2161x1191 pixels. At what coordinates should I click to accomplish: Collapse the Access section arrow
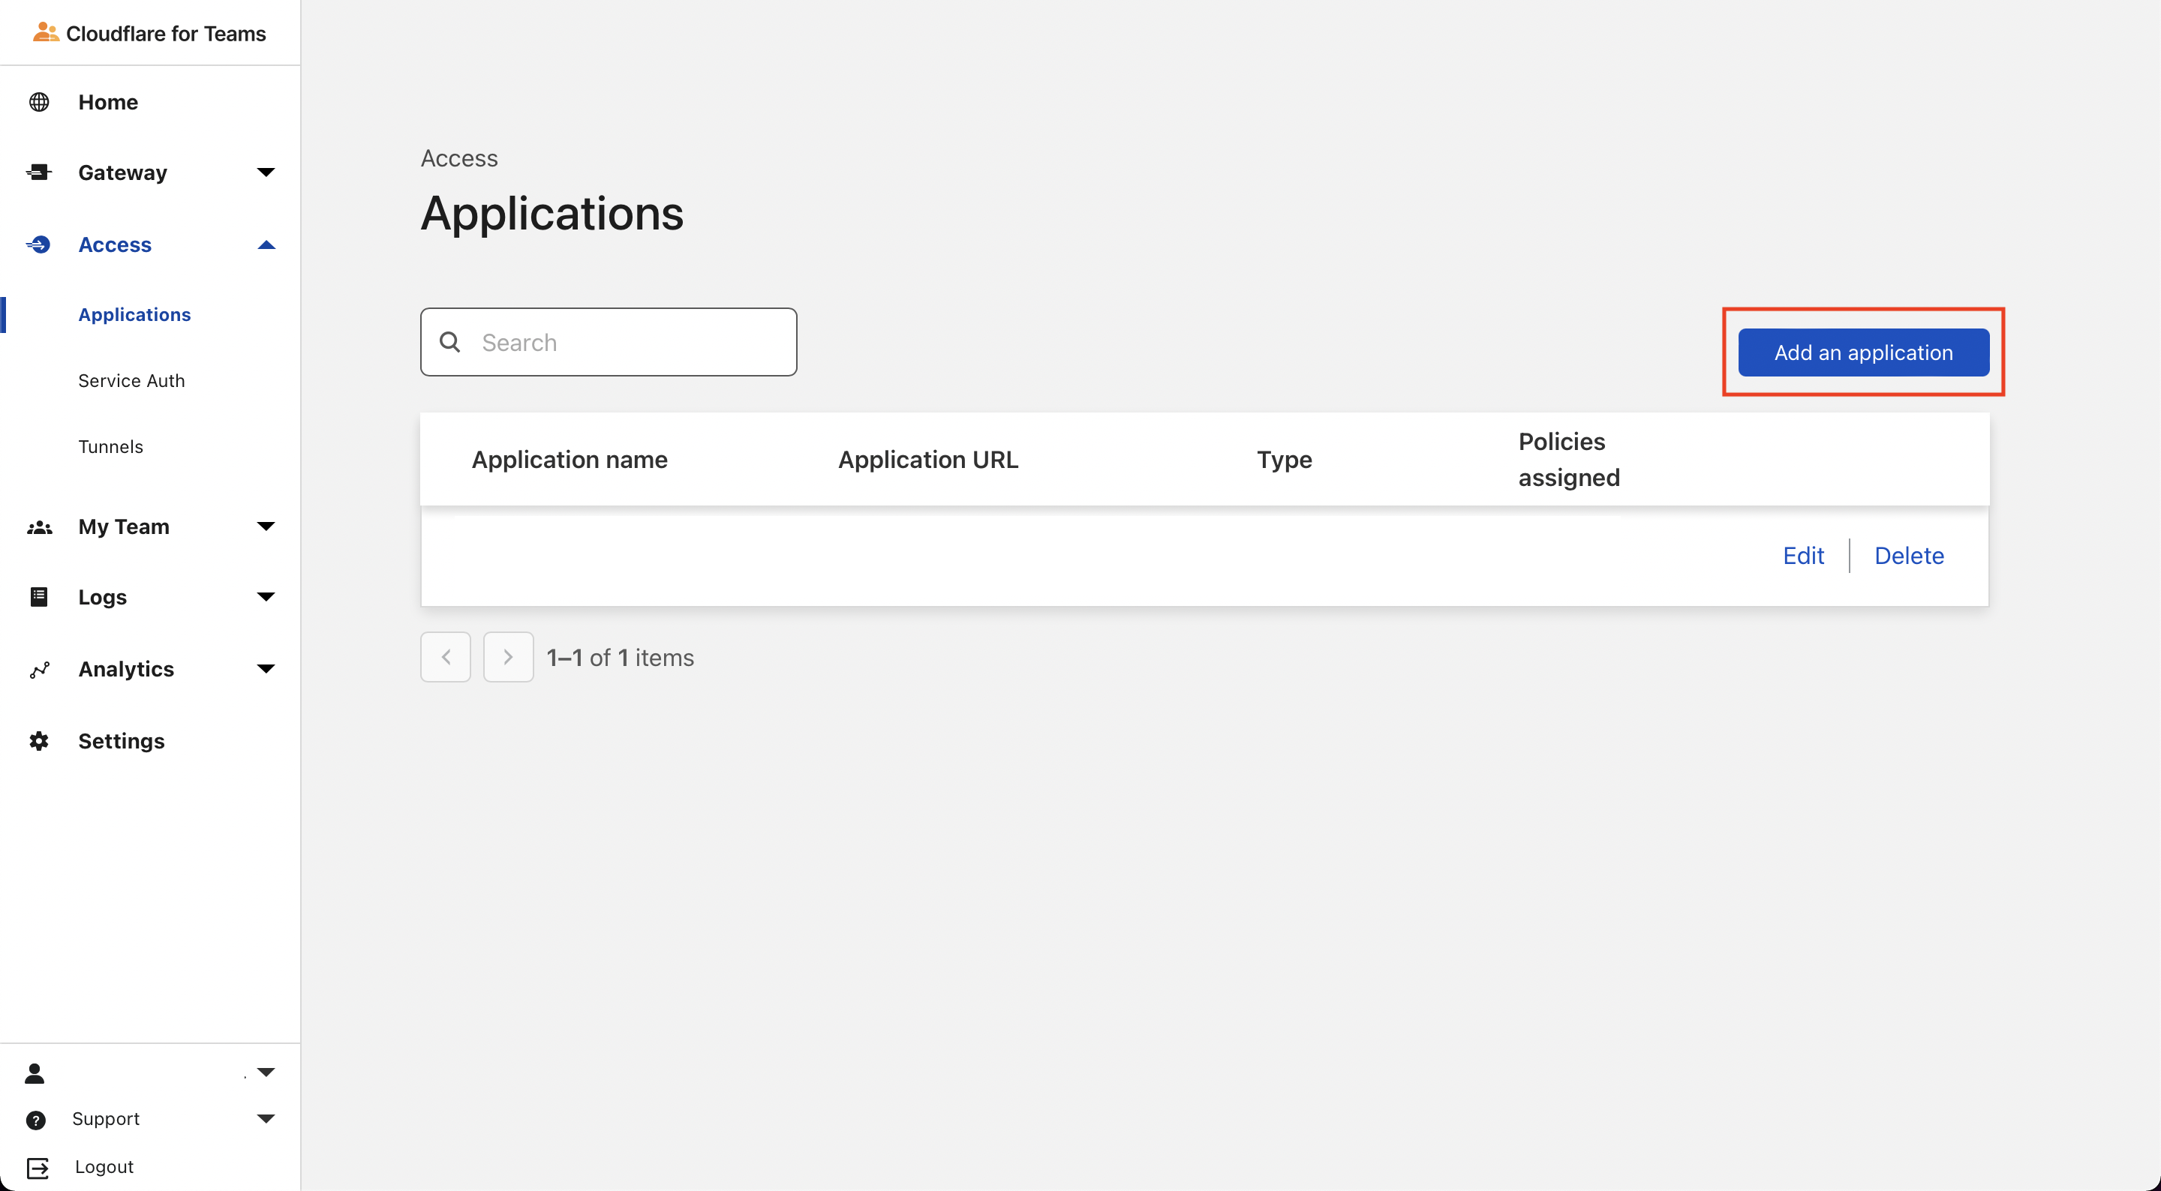(266, 245)
